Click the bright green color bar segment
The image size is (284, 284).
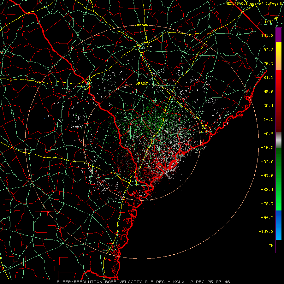pyautogui.click(x=279, y=179)
